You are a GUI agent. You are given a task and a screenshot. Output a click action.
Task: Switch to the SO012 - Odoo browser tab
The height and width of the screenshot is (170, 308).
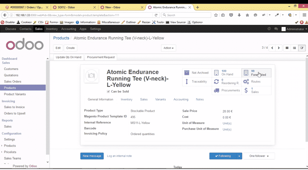point(74,7)
